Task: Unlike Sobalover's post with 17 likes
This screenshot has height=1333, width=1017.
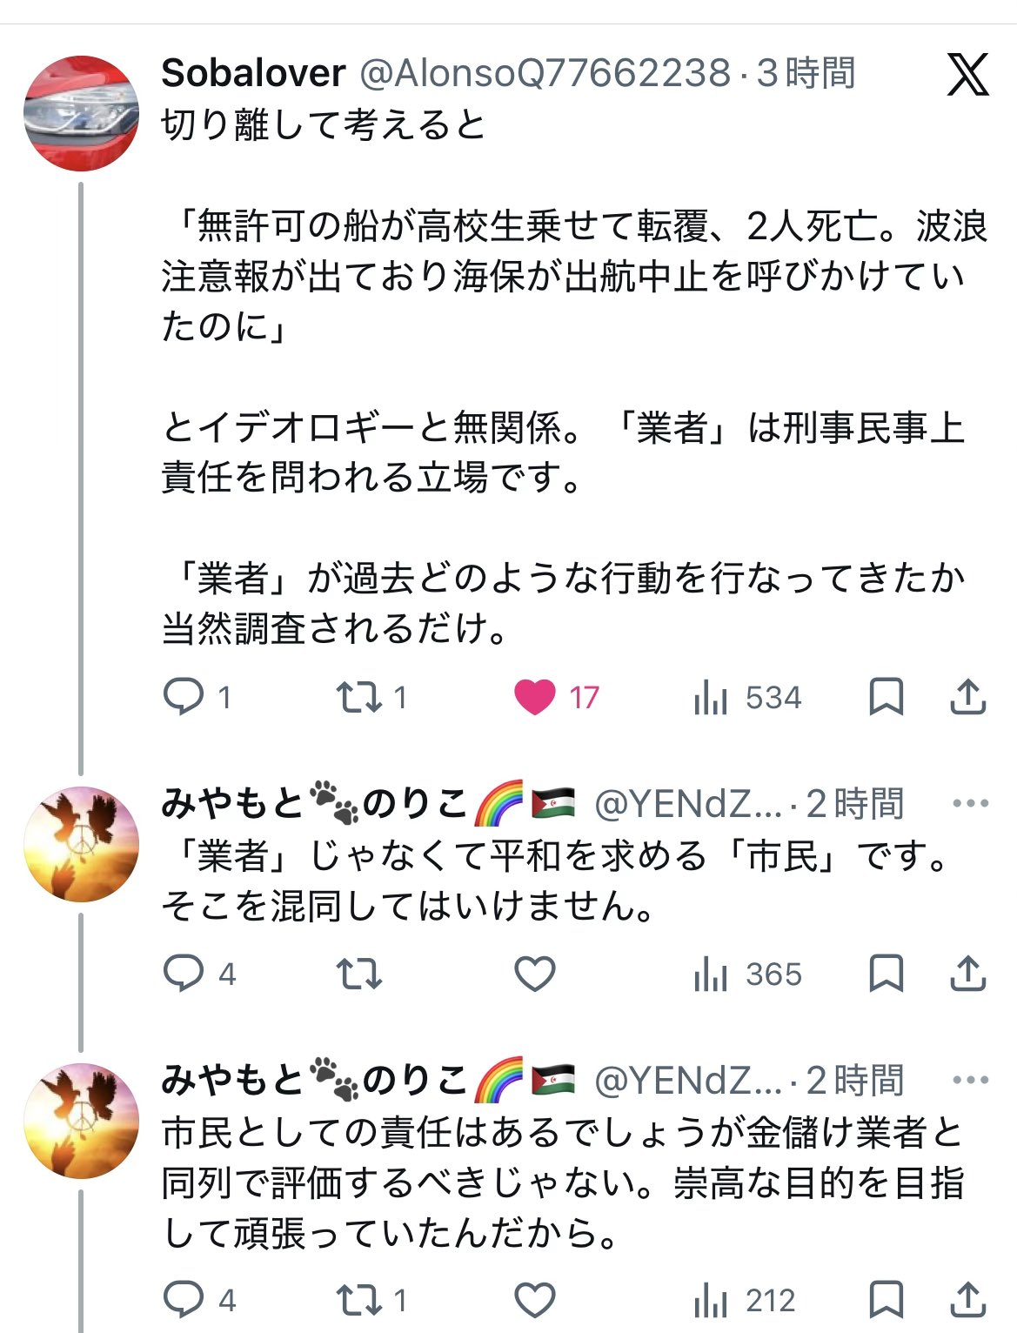Action: tap(535, 697)
